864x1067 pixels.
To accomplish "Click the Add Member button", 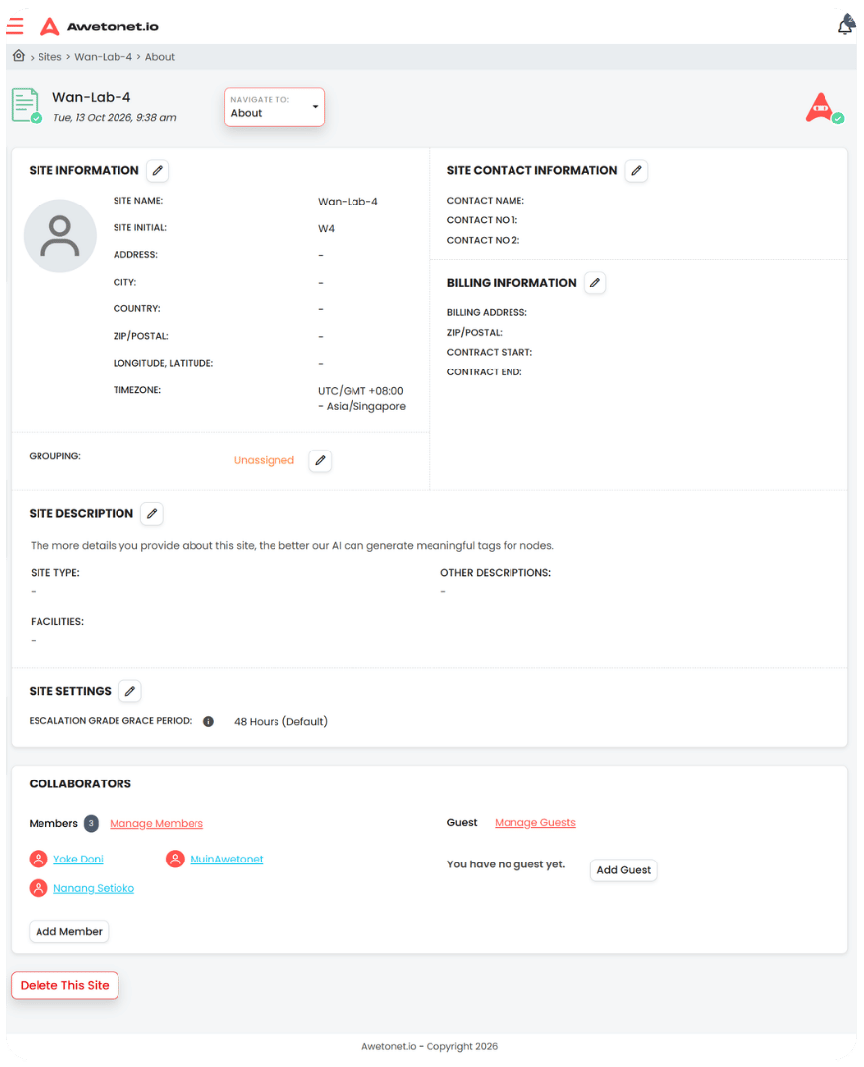I will [69, 931].
